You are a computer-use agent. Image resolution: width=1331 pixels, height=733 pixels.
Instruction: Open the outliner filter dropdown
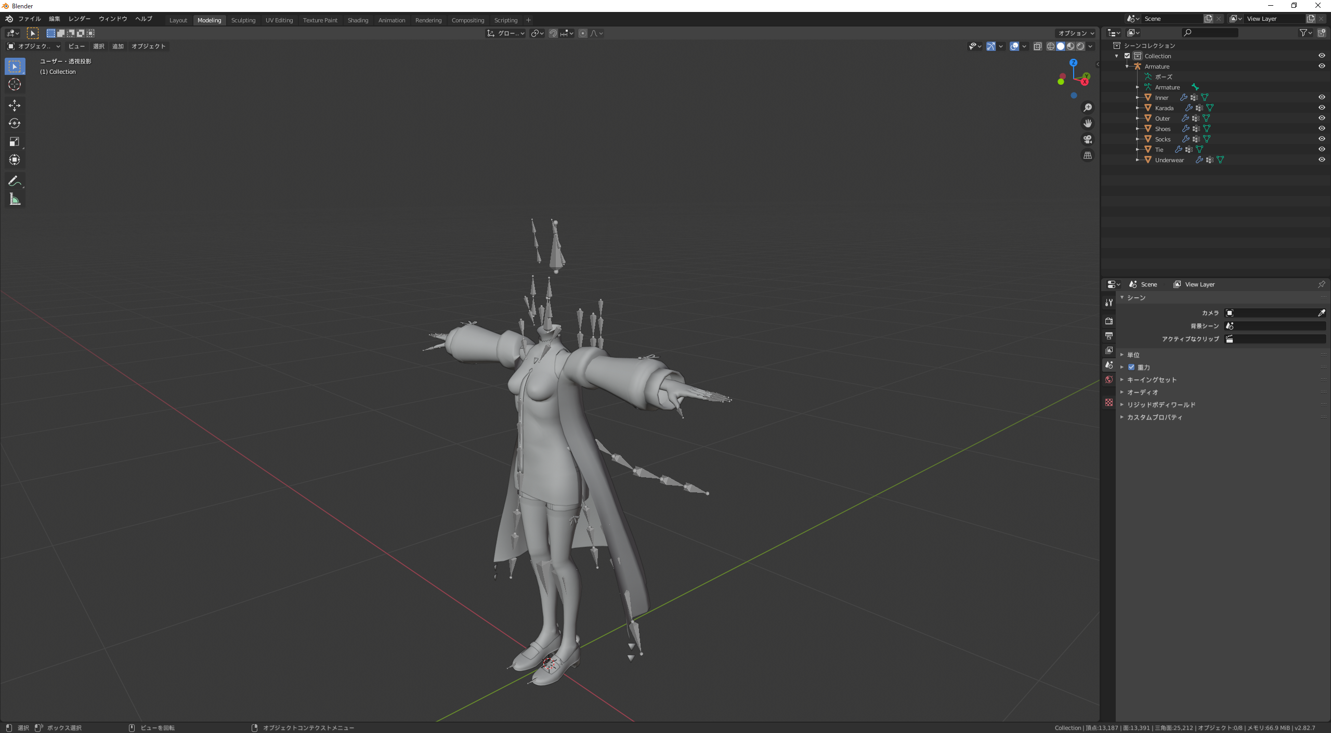pos(1306,33)
